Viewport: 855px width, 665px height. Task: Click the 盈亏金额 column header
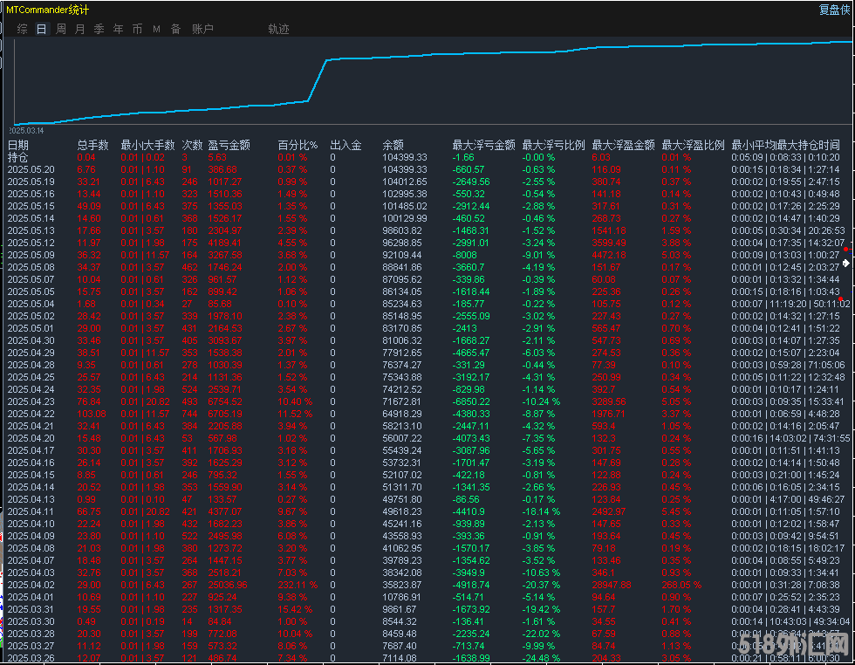click(229, 145)
